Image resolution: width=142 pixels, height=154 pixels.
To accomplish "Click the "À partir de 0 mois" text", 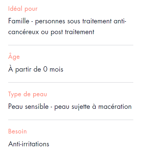I will coord(36,69).
